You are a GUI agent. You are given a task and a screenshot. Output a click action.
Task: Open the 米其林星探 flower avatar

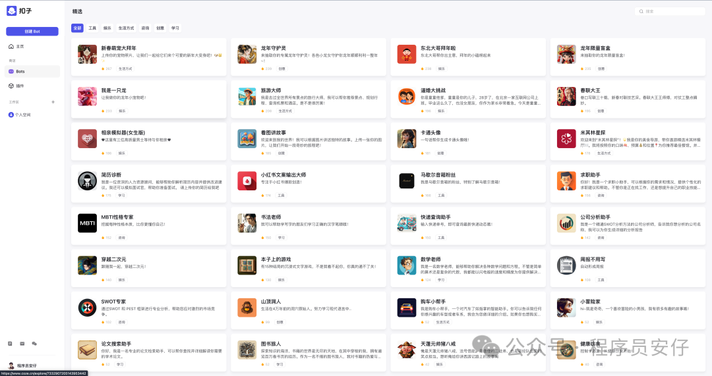click(566, 138)
